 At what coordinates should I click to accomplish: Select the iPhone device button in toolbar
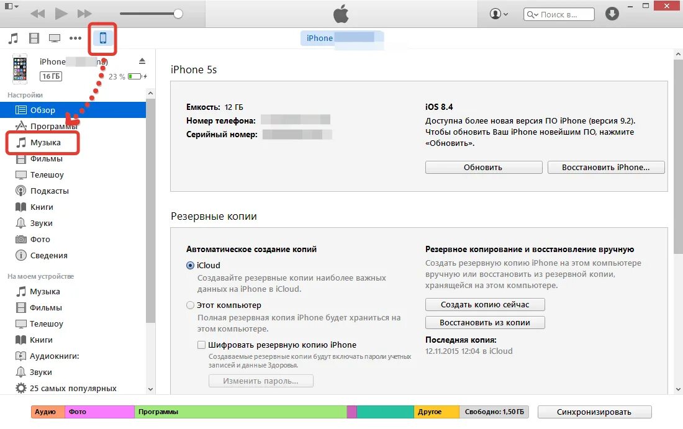coord(103,38)
